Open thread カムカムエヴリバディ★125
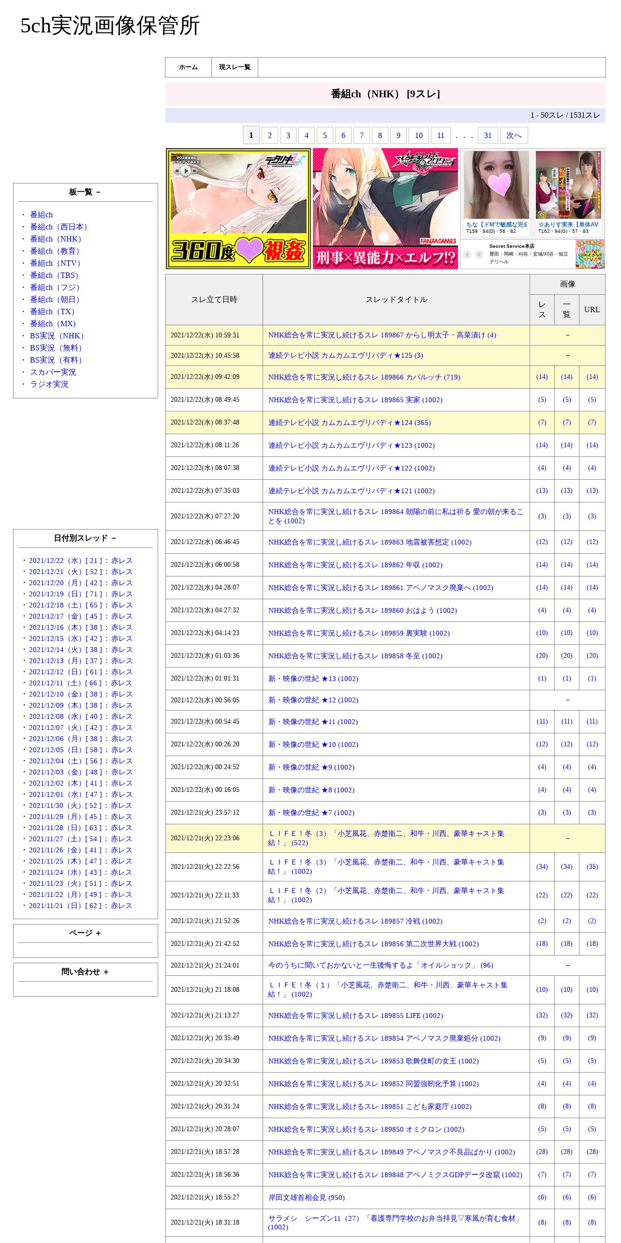621x1243 pixels. [346, 355]
